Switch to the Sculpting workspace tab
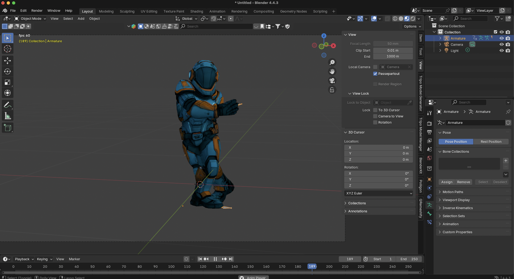 point(127,11)
